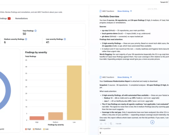Click the Low severity value 41
This screenshot has height=135, width=169.
point(48,42)
